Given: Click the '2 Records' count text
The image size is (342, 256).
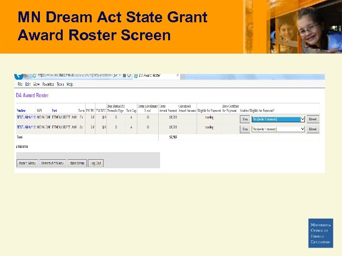Looking at the screenshot, I should click(22, 146).
